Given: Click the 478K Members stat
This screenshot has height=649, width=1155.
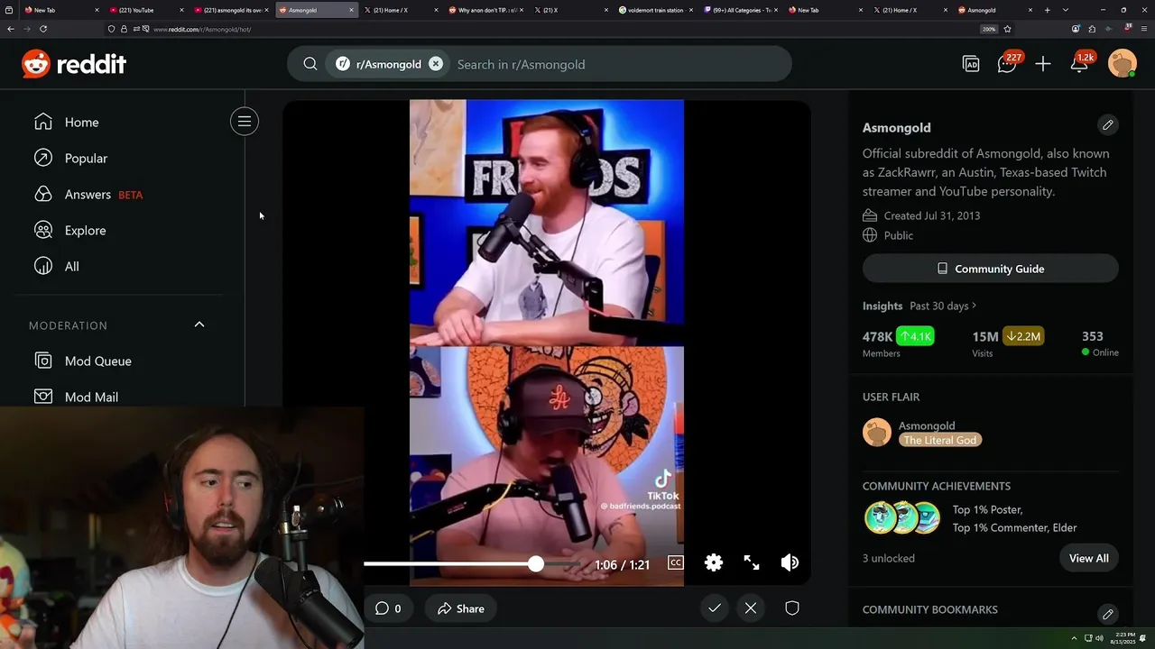Looking at the screenshot, I should [x=899, y=343].
